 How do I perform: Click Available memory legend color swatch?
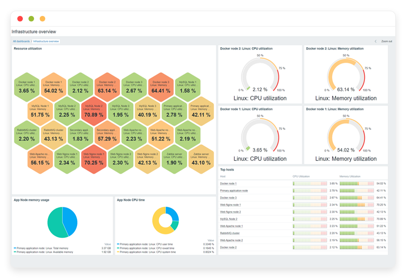pyautogui.click(x=15, y=252)
